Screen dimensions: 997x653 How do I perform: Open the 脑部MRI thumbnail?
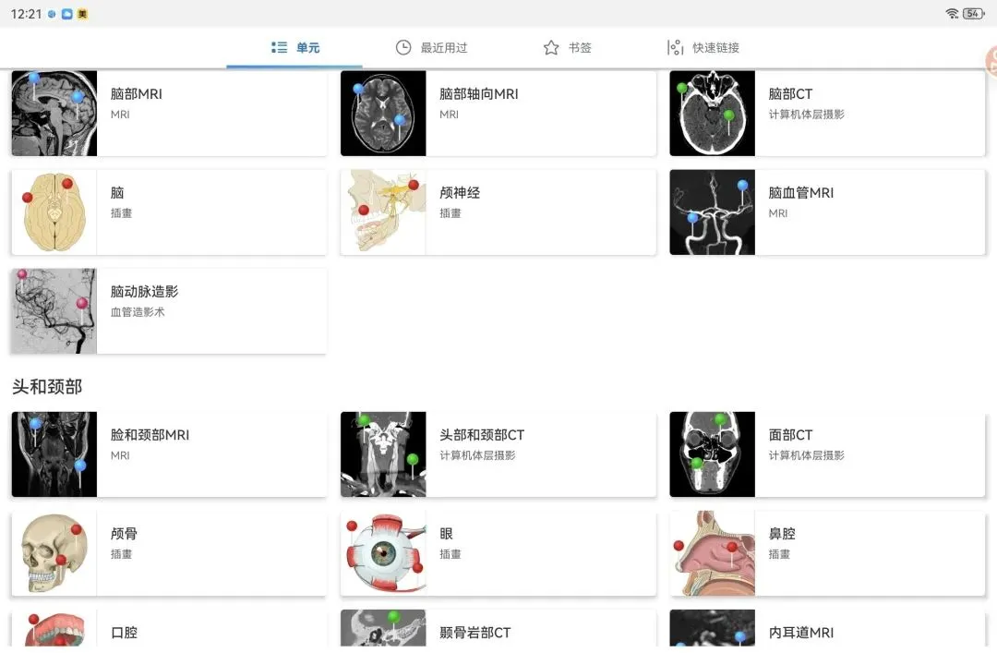pyautogui.click(x=54, y=114)
